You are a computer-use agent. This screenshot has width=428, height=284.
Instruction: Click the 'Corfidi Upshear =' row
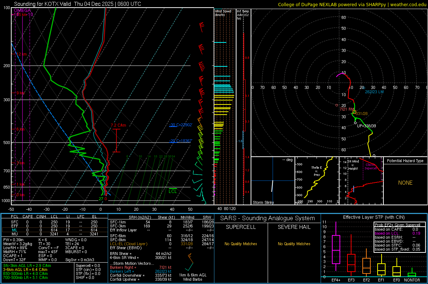pyautogui.click(x=141, y=279)
